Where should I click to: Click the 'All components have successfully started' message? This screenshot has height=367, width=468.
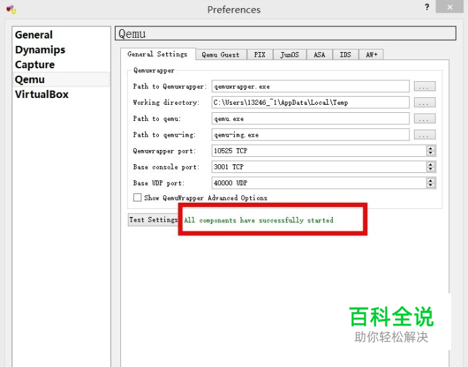(258, 220)
